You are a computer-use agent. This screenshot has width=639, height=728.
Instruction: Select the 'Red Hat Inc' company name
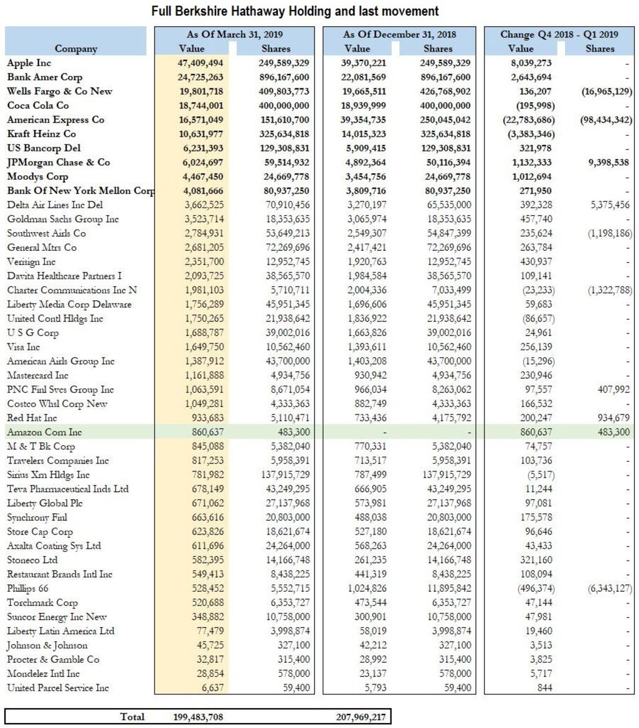pos(32,418)
